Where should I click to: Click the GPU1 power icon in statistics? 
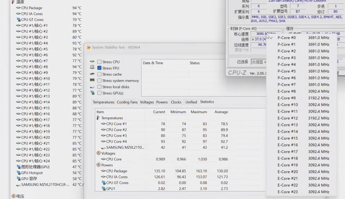click(x=104, y=188)
